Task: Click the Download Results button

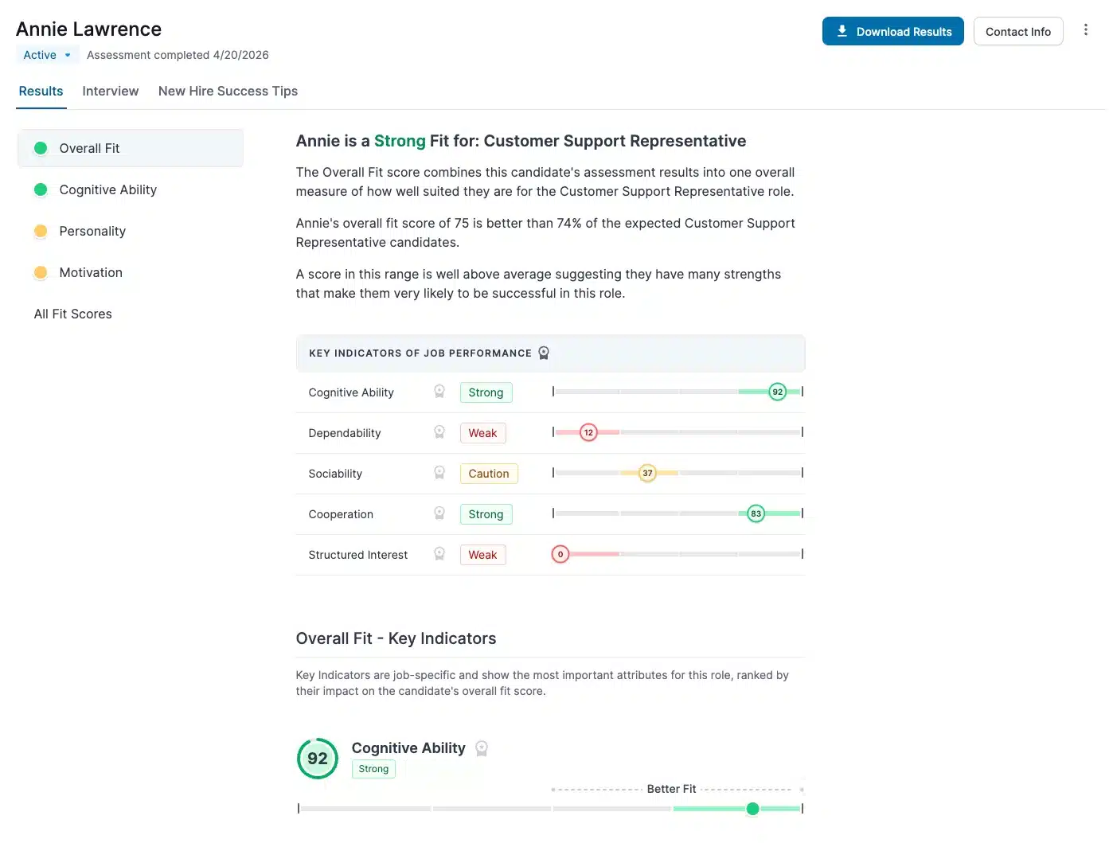Action: (x=893, y=31)
